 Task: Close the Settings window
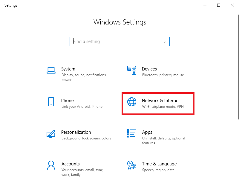pyautogui.click(x=232, y=5)
